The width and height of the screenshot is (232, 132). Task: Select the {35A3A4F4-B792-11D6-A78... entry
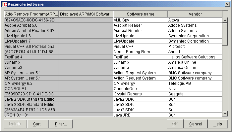click(31, 110)
